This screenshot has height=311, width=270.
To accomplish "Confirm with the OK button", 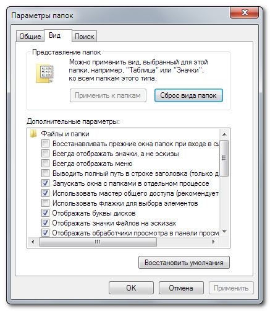I will [131, 287].
